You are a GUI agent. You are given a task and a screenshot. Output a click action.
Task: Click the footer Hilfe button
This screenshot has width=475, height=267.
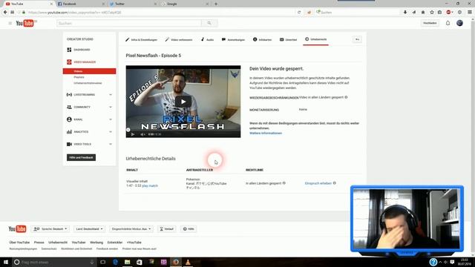click(x=189, y=229)
